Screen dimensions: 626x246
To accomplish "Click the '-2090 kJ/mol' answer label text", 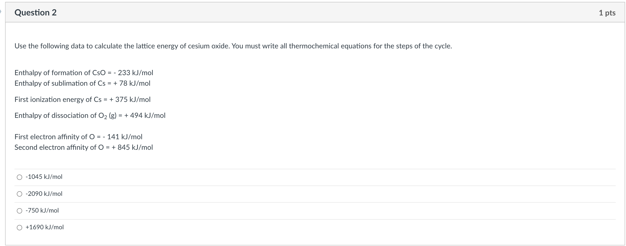I will 44,194.
